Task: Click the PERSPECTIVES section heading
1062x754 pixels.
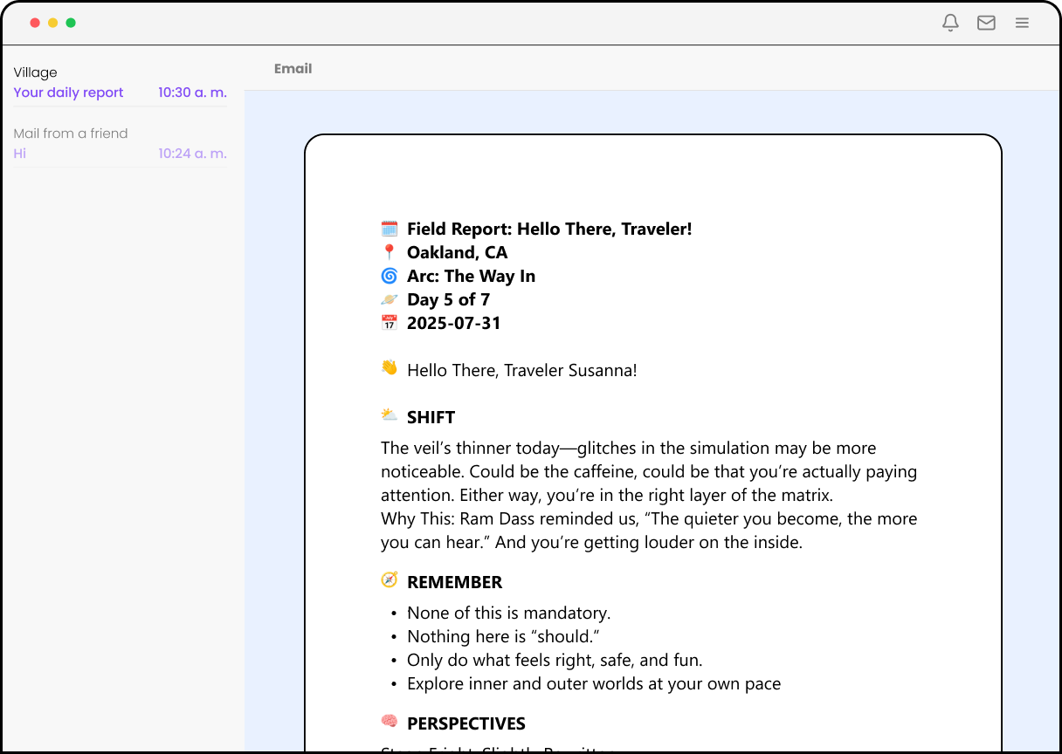Action: [466, 723]
